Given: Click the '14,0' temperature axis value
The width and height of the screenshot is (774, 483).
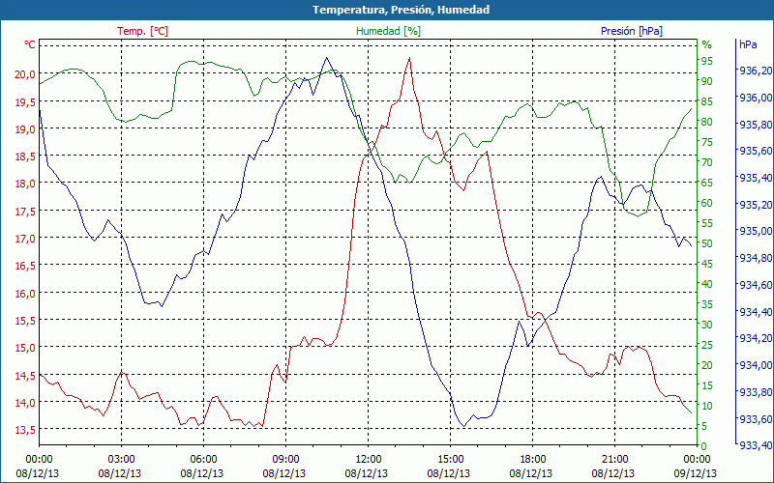Looking at the screenshot, I should pyautogui.click(x=25, y=403).
